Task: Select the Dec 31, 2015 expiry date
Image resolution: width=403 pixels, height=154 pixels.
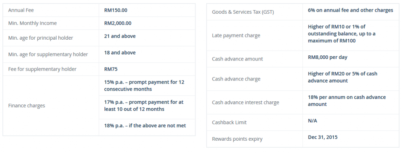Action: (323, 137)
